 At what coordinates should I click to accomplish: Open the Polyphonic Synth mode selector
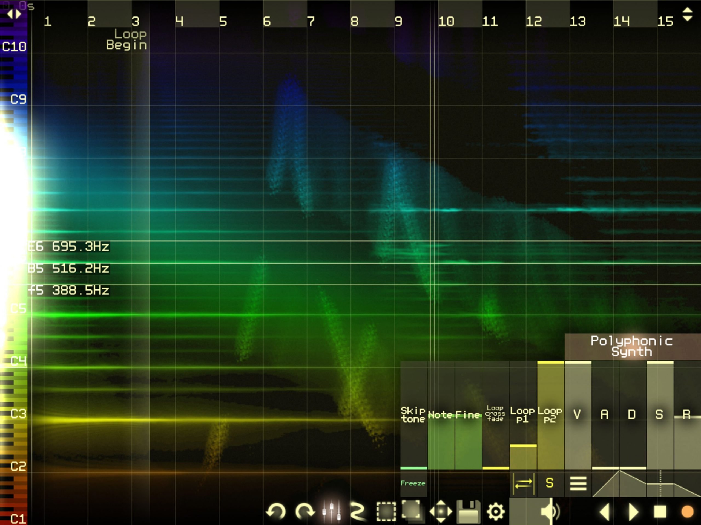(x=633, y=346)
